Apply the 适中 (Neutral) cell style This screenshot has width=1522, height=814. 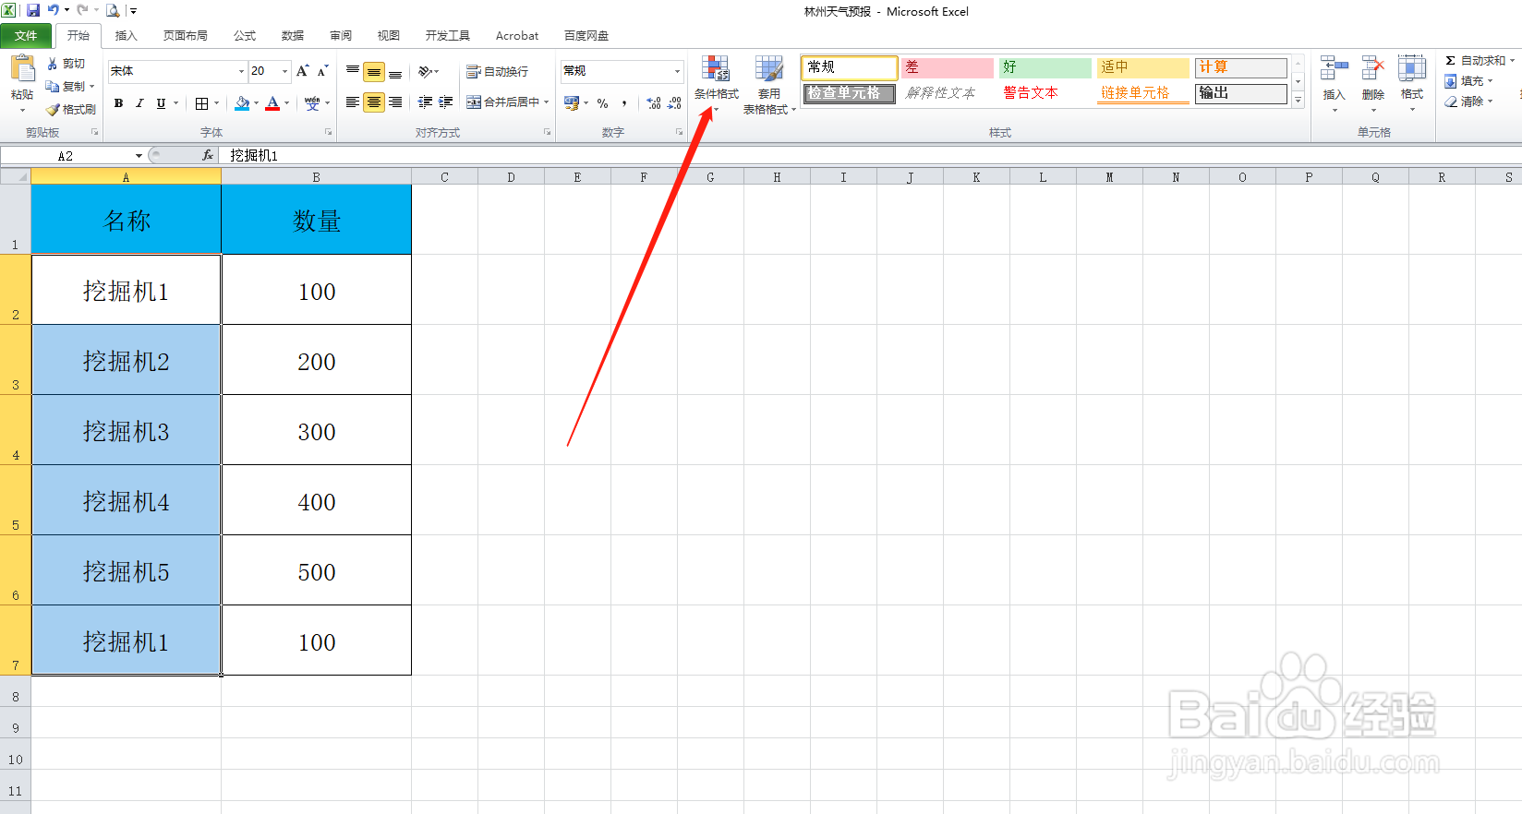[1143, 67]
